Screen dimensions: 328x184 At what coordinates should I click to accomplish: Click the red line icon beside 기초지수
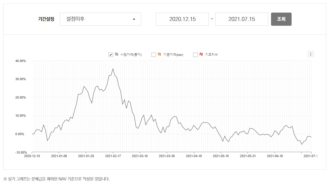(x=201, y=54)
